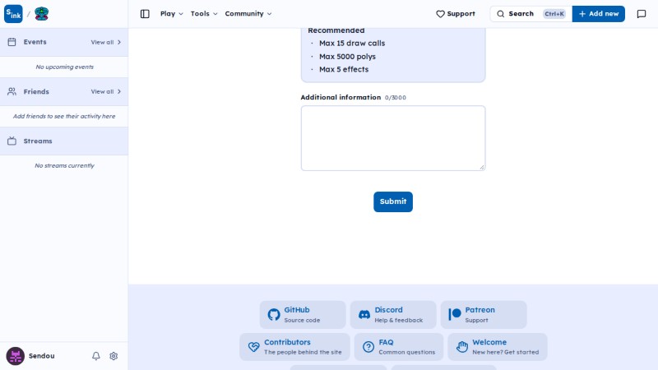Open the sendou.ink home logo
This screenshot has height=370, width=658.
[x=13, y=14]
